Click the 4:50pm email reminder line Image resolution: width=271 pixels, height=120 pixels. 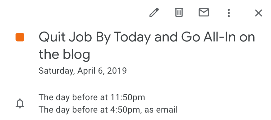tap(108, 109)
